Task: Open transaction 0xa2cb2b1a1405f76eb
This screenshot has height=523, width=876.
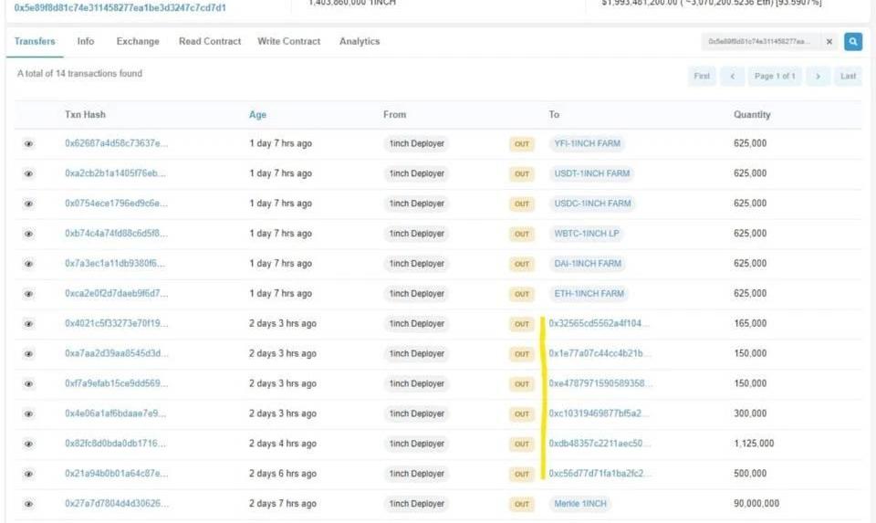Action: (115, 173)
